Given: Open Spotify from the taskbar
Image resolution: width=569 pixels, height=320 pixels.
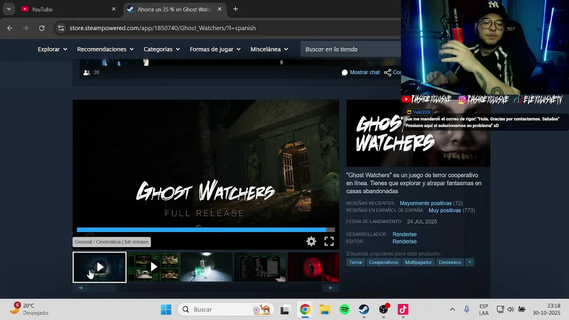Looking at the screenshot, I should tap(345, 309).
